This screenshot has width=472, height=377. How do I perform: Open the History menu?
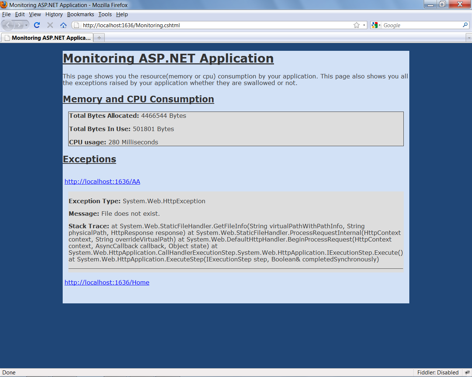pyautogui.click(x=54, y=14)
